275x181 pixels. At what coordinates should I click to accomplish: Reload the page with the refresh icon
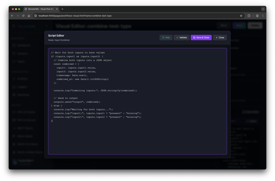click(x=23, y=16)
